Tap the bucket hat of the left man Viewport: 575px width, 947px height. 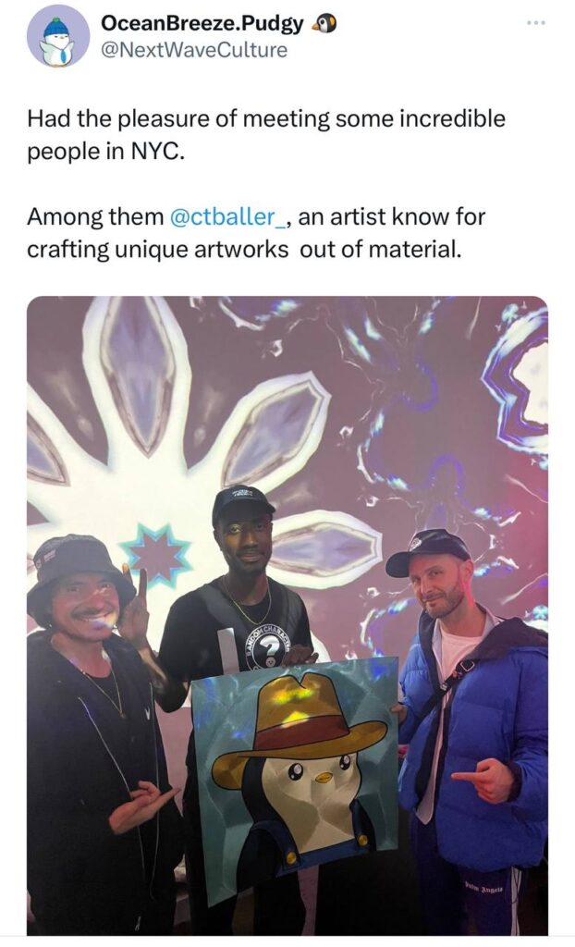pos(77,569)
